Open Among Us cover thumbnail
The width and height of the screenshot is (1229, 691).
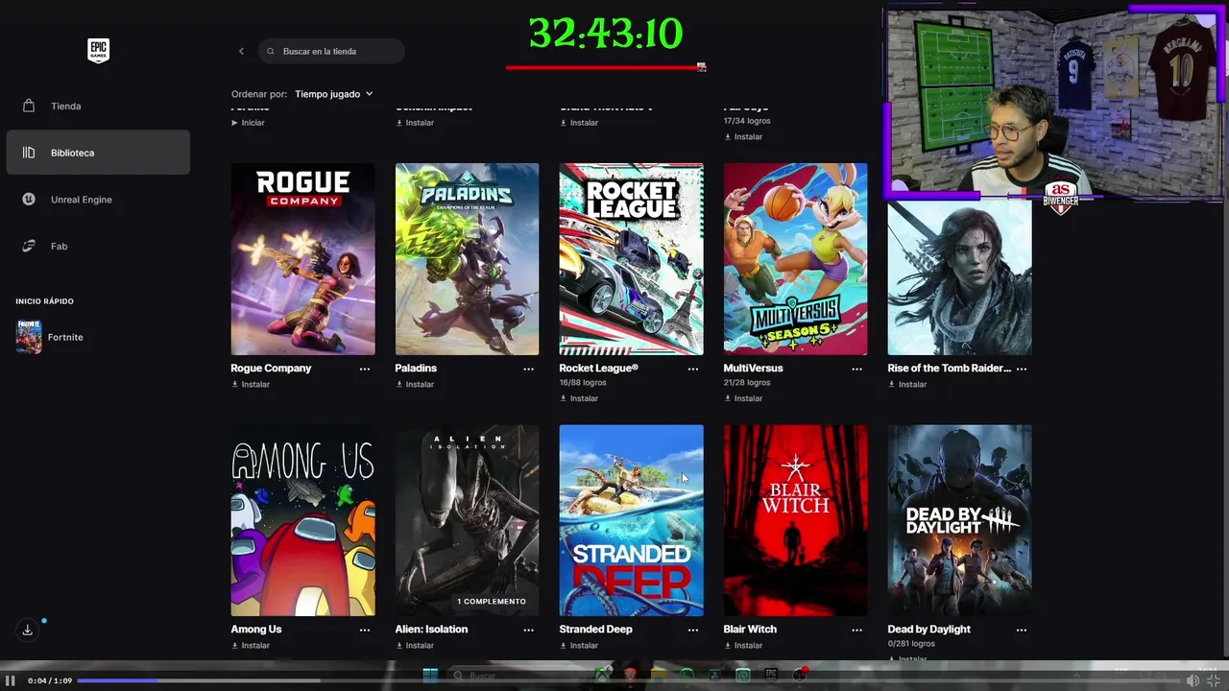click(302, 520)
